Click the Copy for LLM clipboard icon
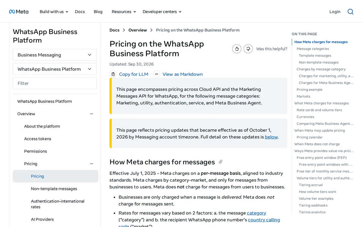 tap(113, 74)
